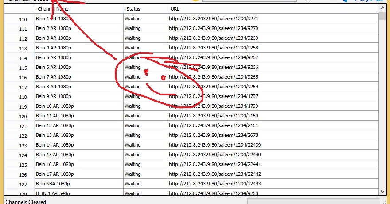Click Waiting status of Bein 2 AR 1080p
Screen dimensions: 390x204
133,29
